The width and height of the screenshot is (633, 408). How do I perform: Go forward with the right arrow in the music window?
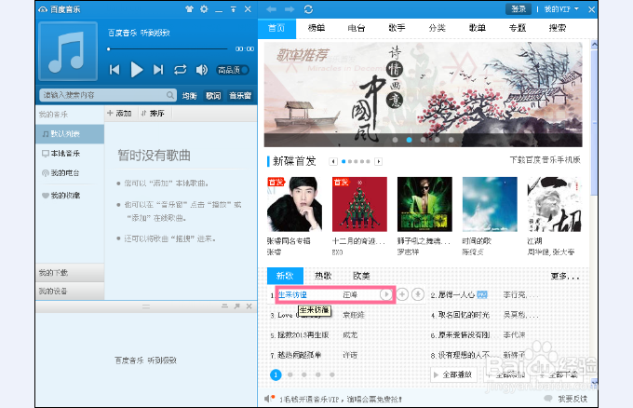click(x=290, y=9)
